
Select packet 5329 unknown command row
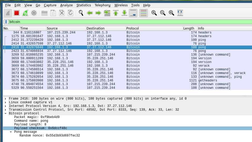click(127, 88)
